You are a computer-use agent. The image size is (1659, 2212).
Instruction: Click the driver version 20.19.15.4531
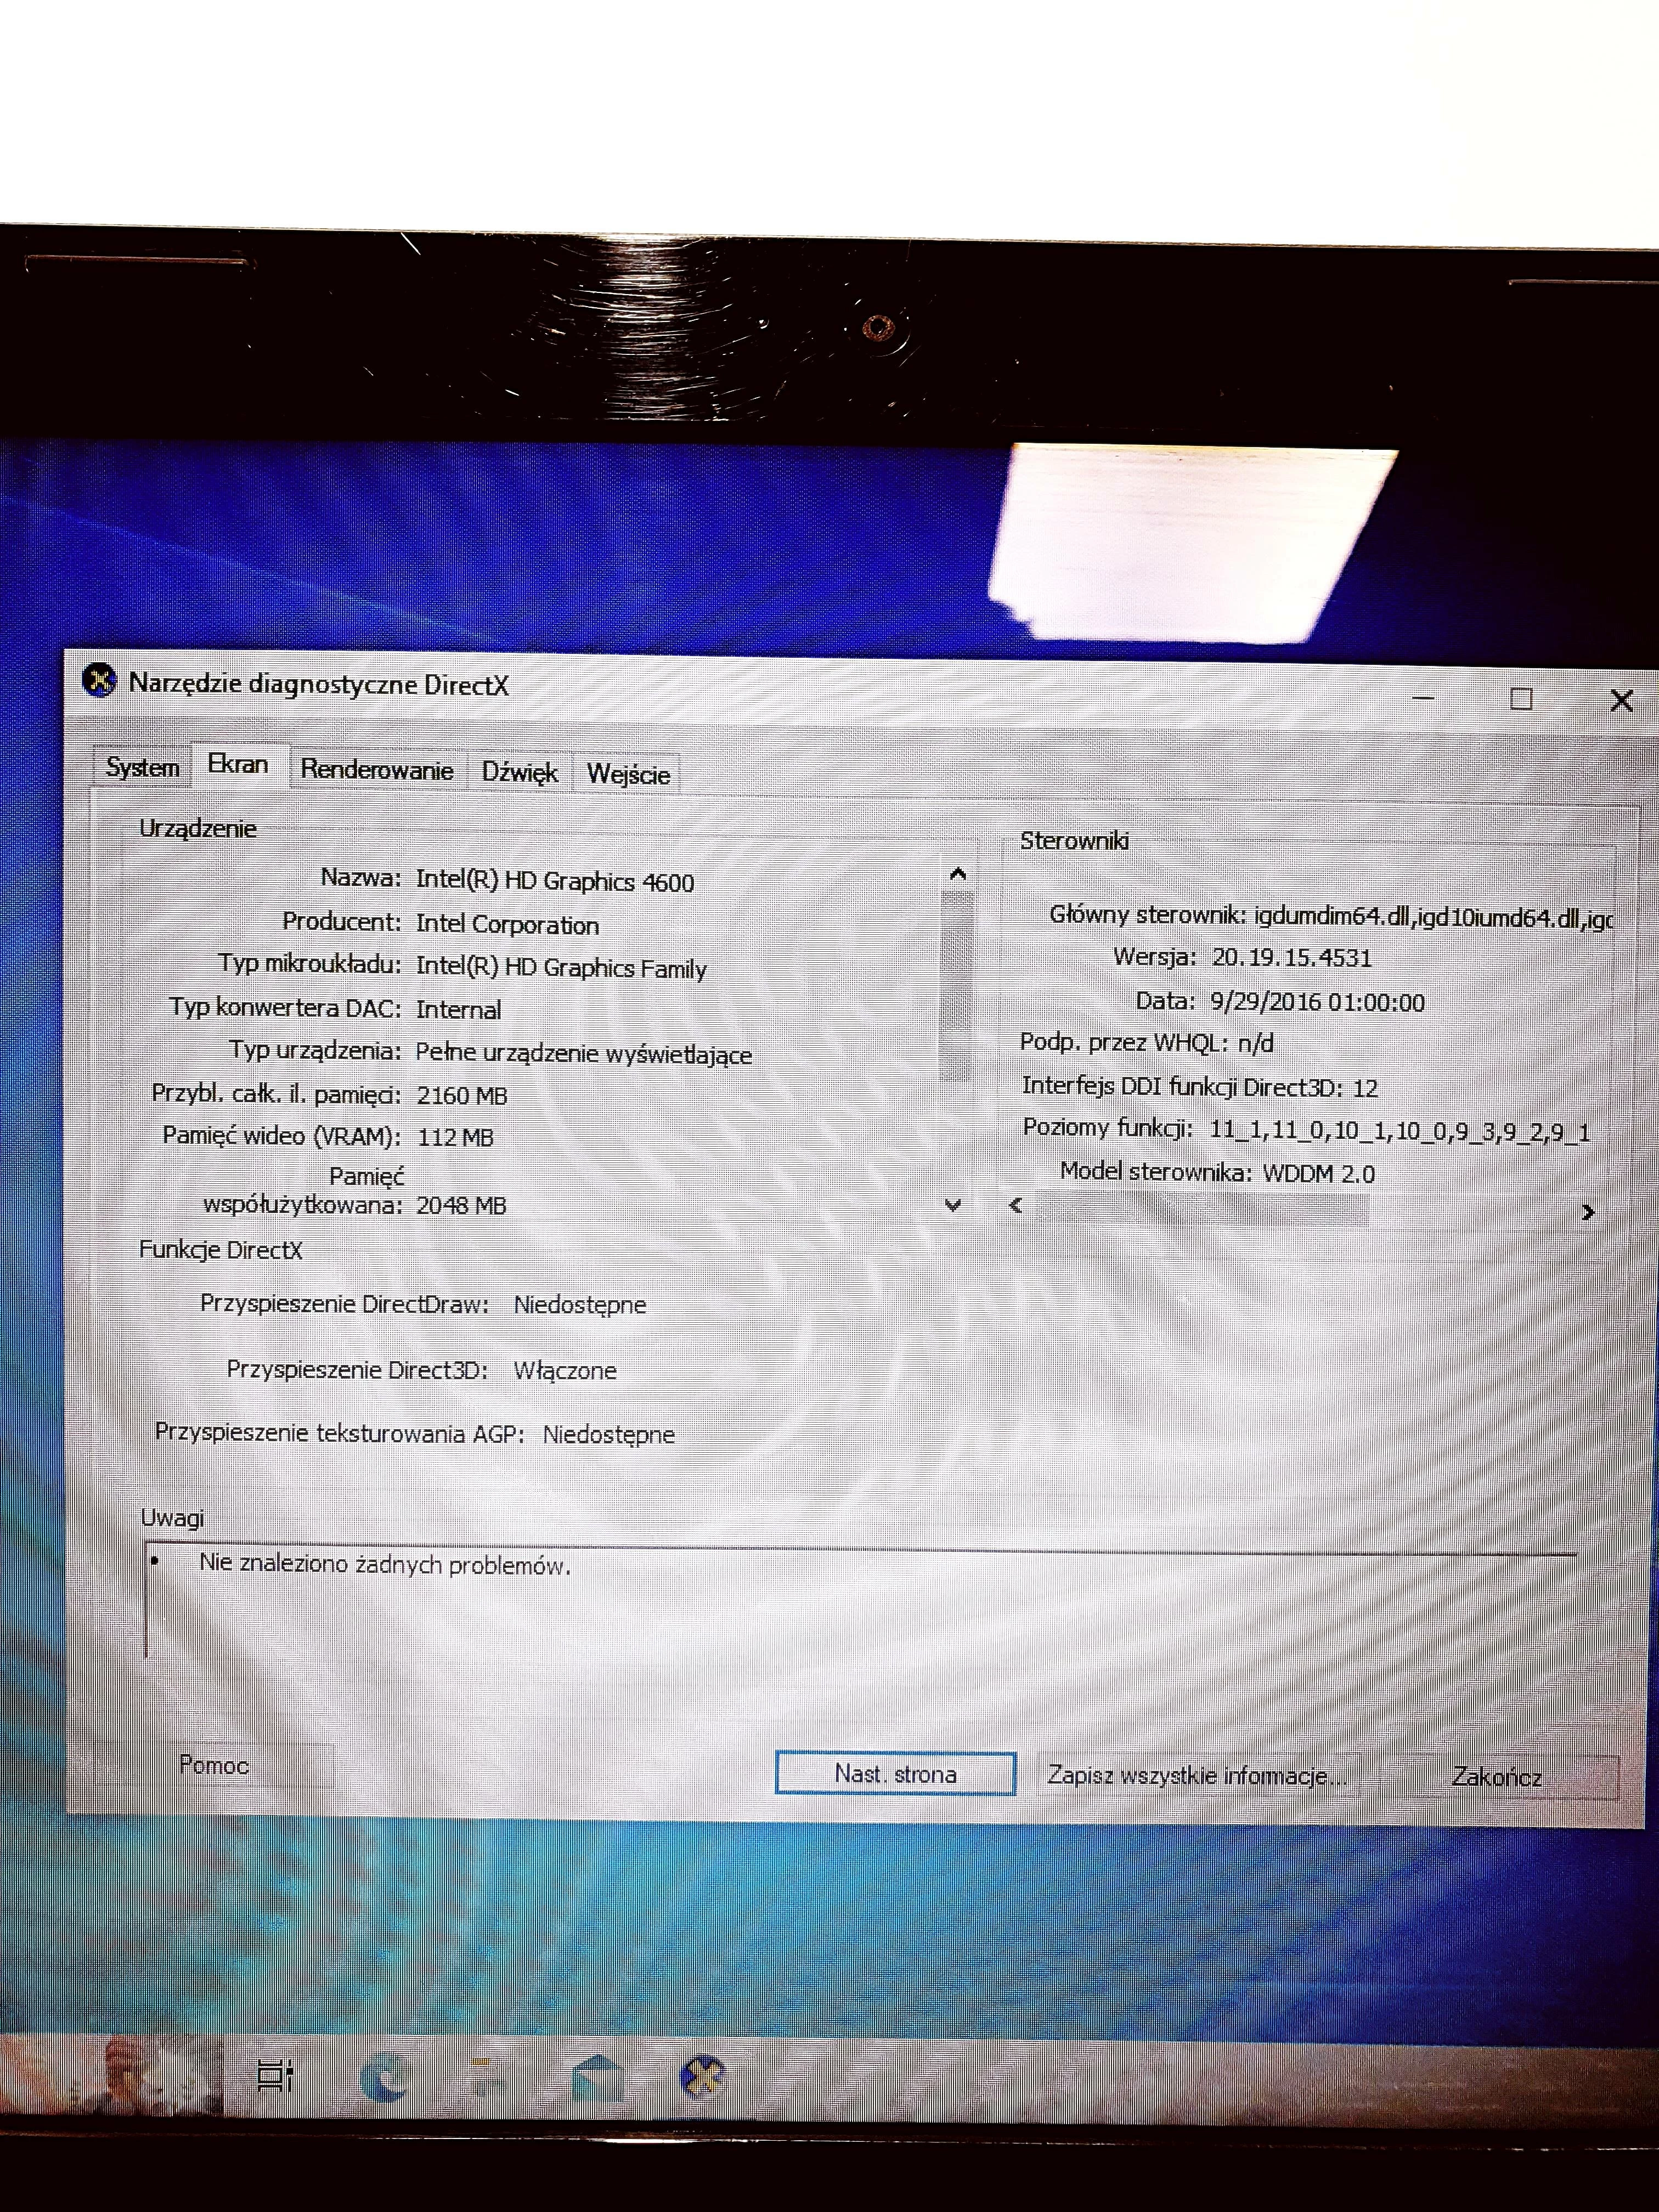(1292, 958)
